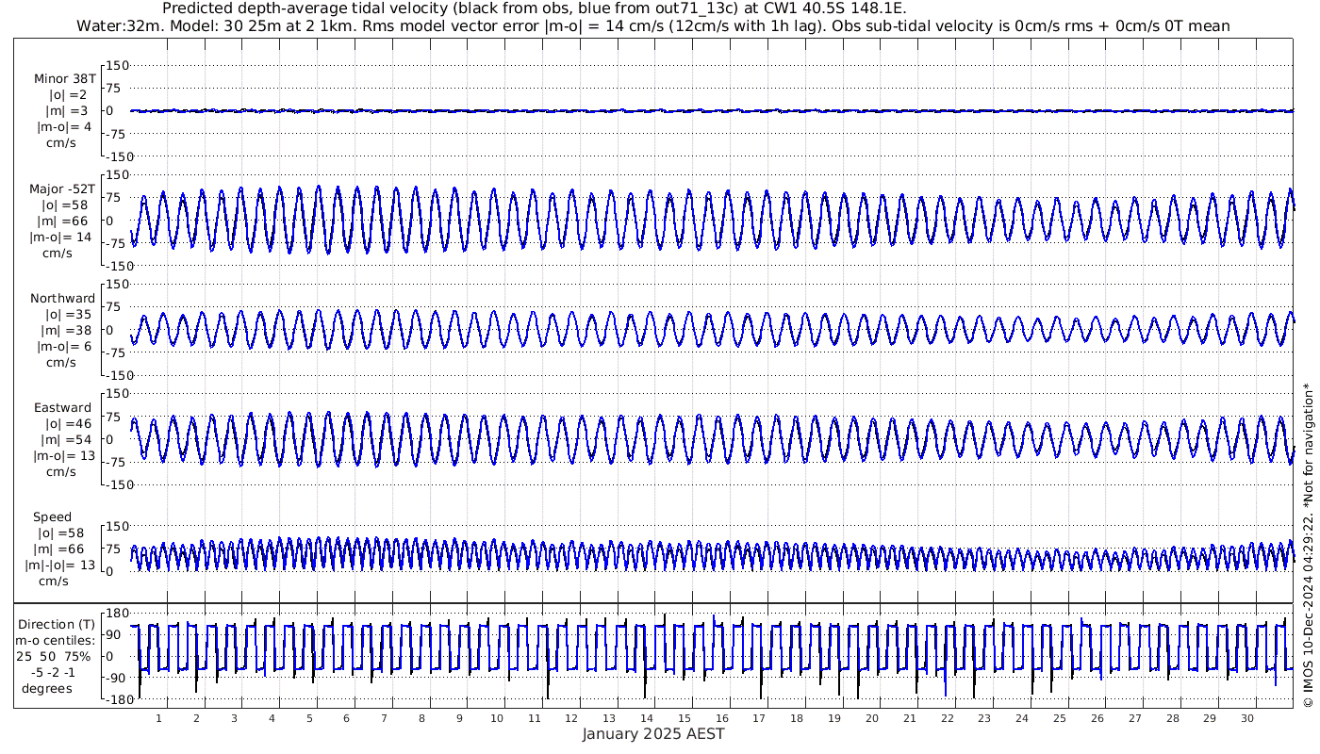Screen dimensions: 1320x754
Task: Click the 'Direction (T)' panel label
Action: pos(57,625)
